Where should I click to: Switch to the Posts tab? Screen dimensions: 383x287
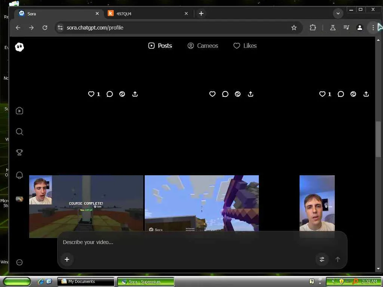pyautogui.click(x=160, y=46)
